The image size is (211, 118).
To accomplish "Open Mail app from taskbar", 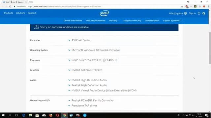I will pos(44,115).
